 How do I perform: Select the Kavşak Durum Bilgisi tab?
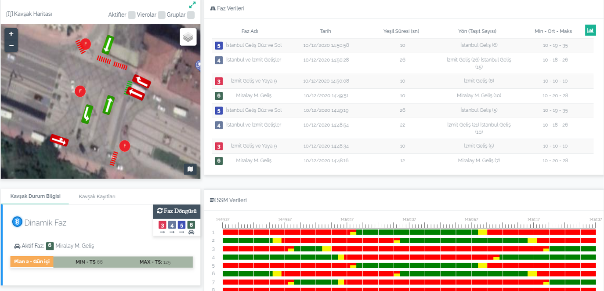click(35, 196)
